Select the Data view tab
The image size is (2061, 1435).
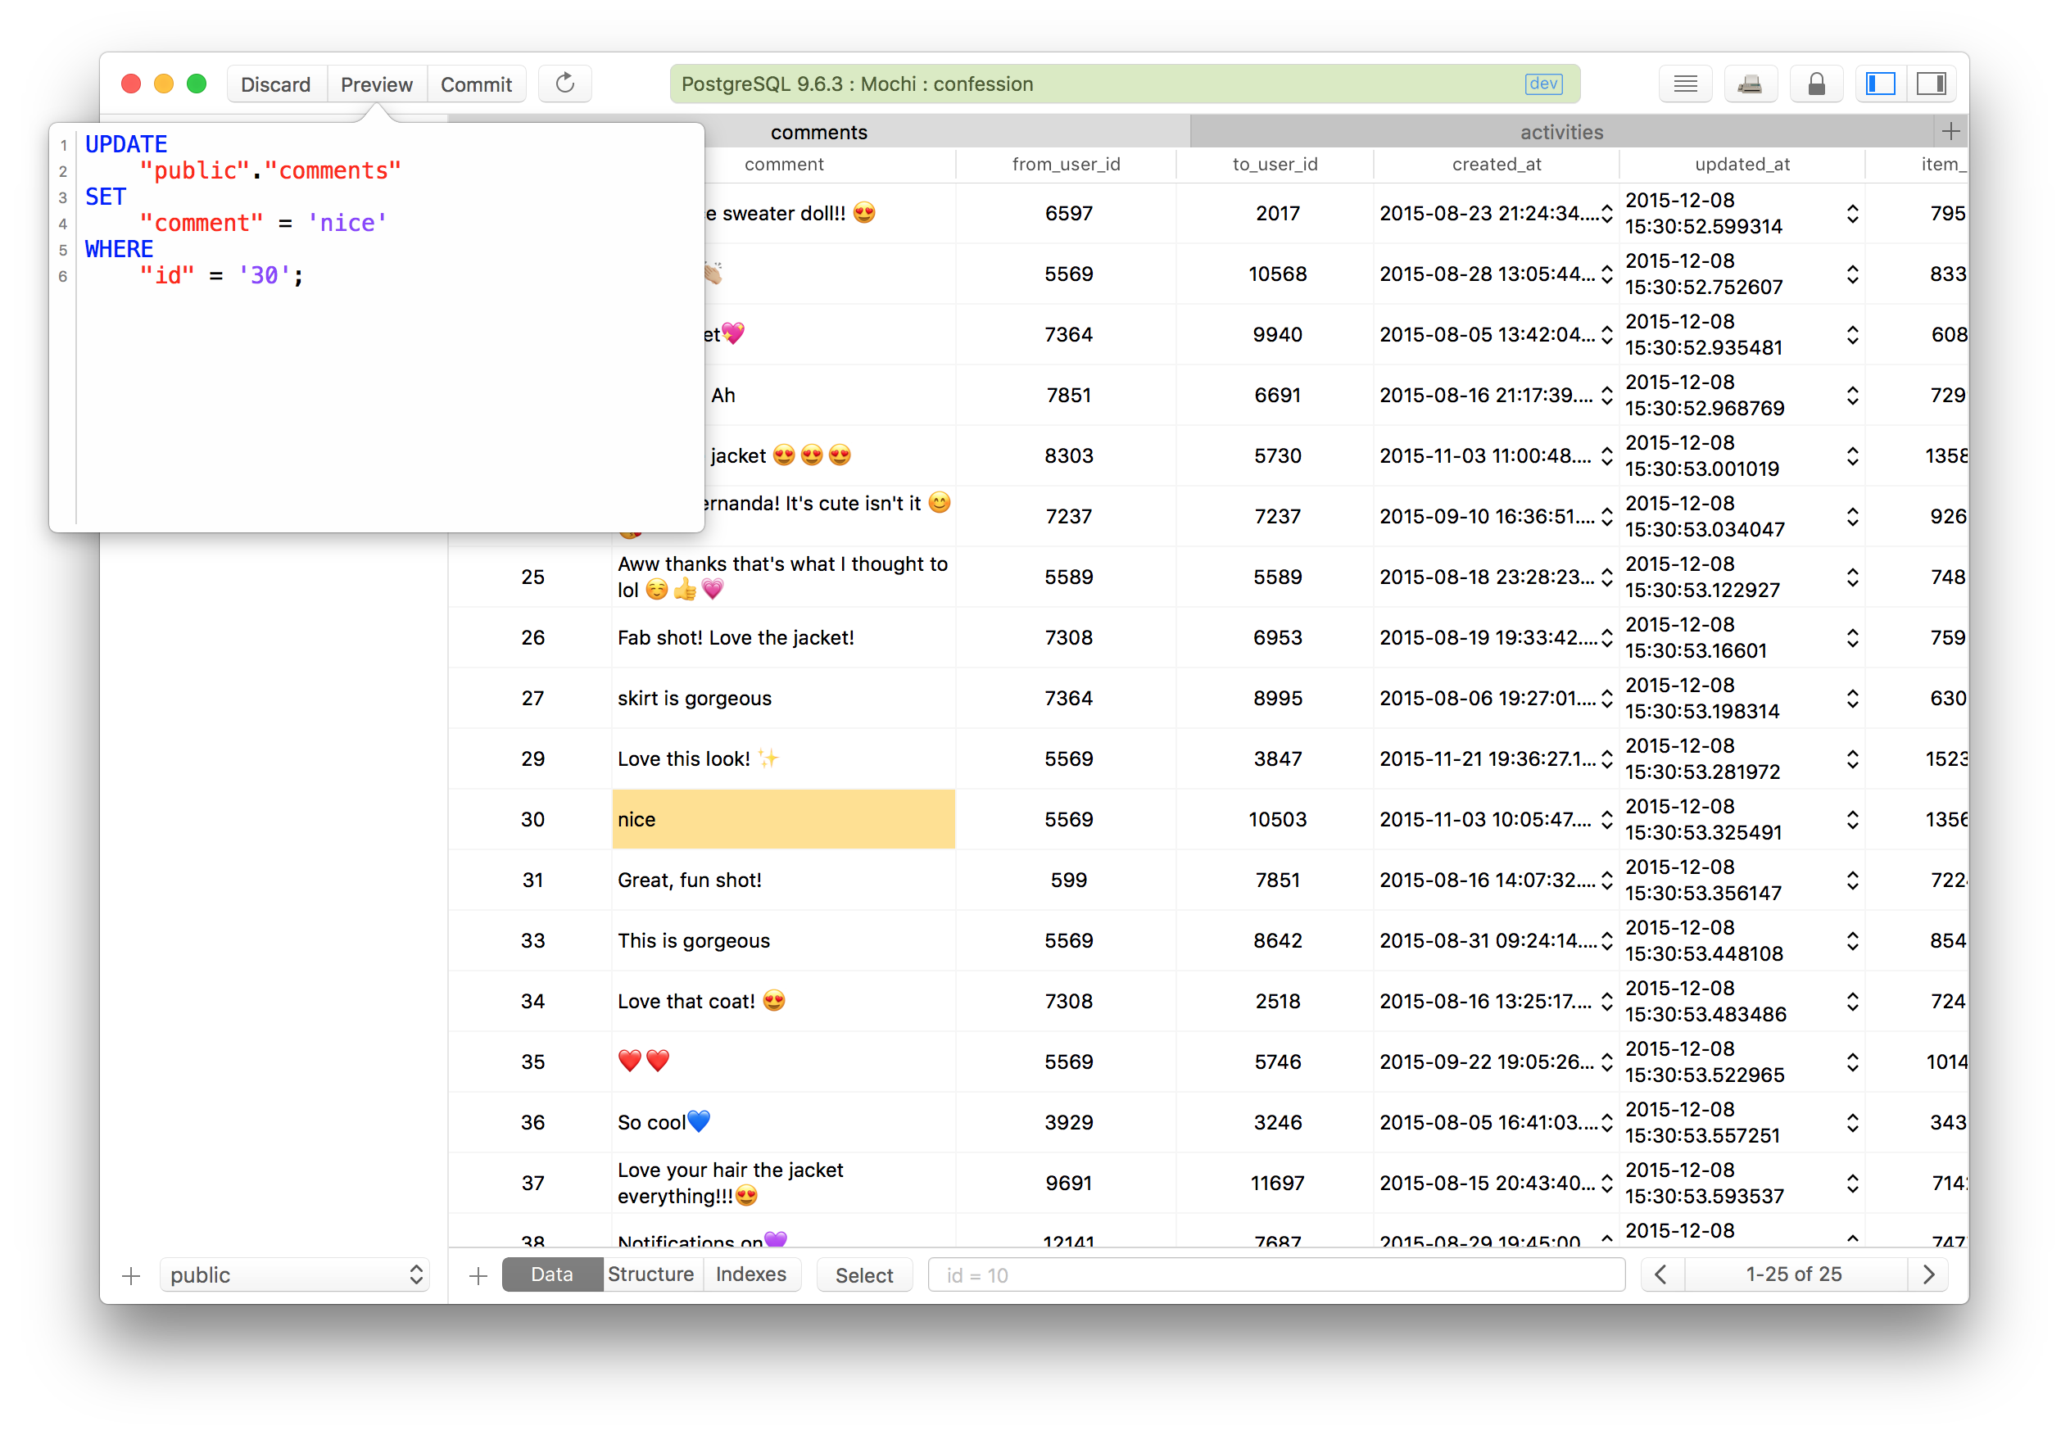551,1274
